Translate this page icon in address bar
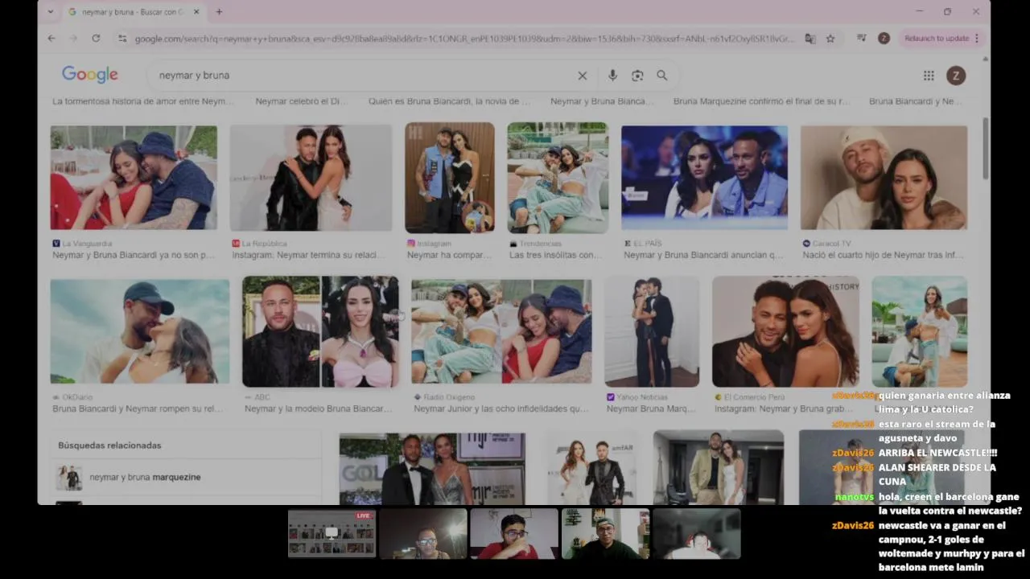Screen dimensions: 1030x579 (810, 38)
